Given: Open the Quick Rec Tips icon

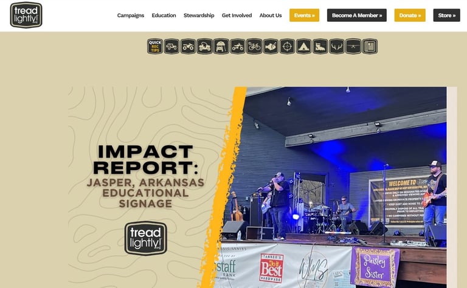Looking at the screenshot, I should [x=155, y=46].
